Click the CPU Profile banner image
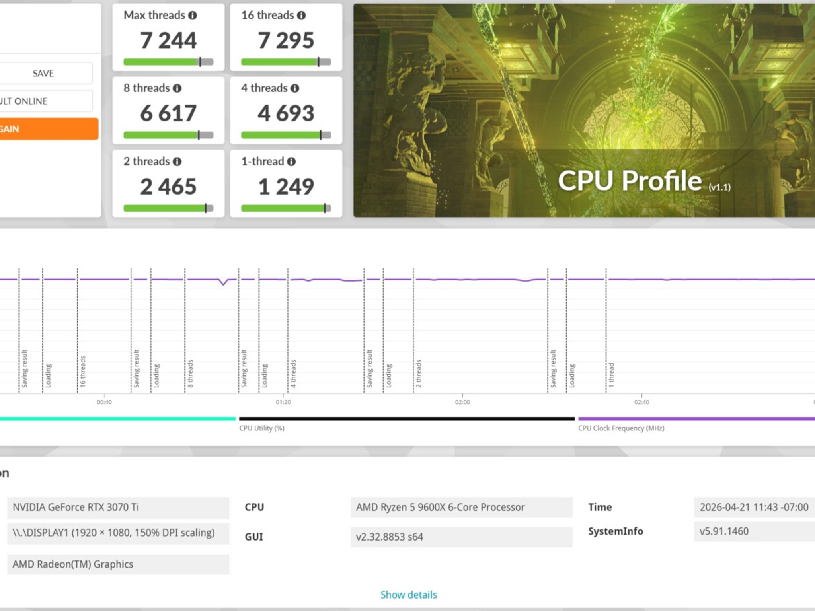The height and width of the screenshot is (611, 815). tap(584, 110)
